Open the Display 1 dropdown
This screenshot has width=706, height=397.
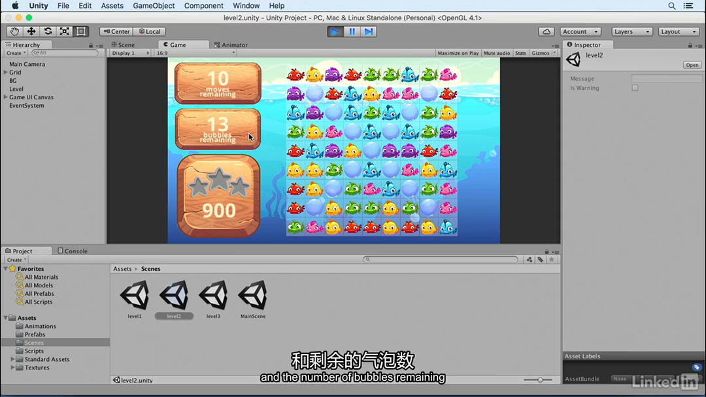(130, 53)
